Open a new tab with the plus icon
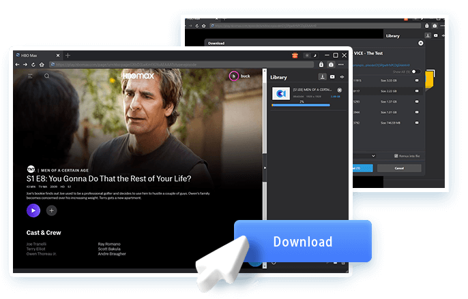The image size is (468, 299). pos(68,55)
